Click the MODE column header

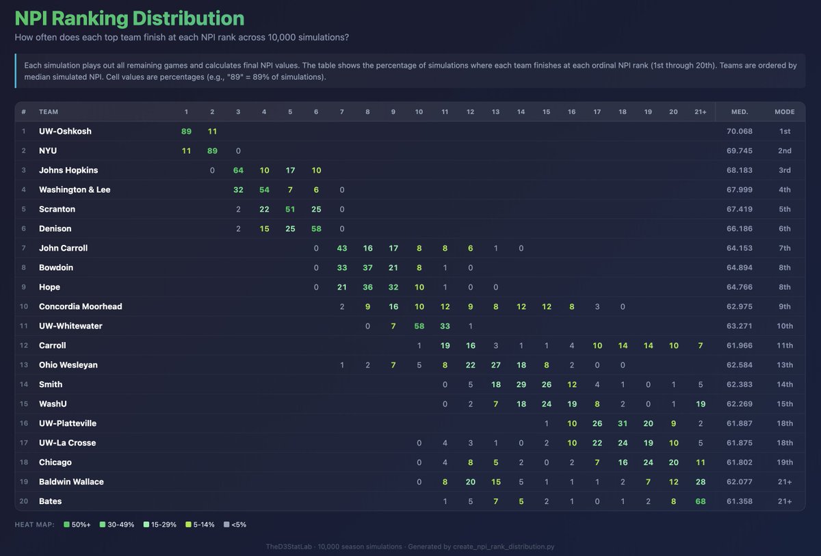tap(784, 111)
